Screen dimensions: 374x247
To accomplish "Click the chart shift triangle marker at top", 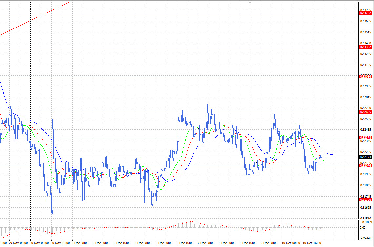I will click(250, 3).
